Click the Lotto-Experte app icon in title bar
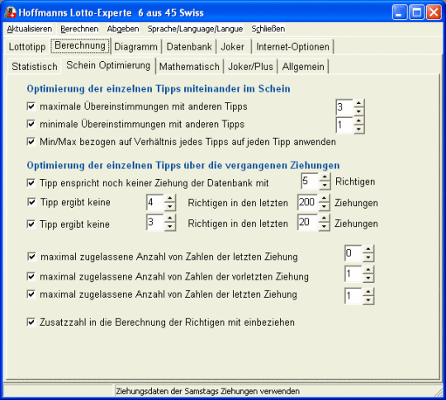Screen dimensions: 446x400 click(x=10, y=12)
